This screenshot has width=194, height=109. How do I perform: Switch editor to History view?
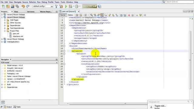click(70, 15)
